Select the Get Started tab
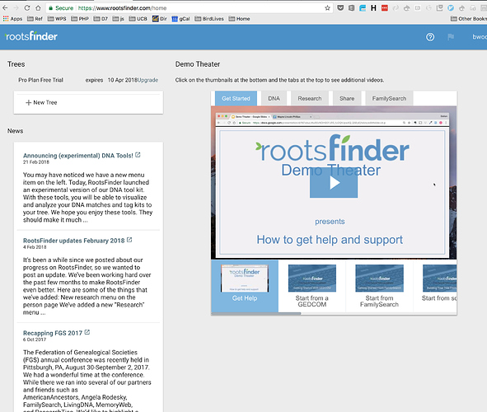This screenshot has width=487, height=412. 236,98
